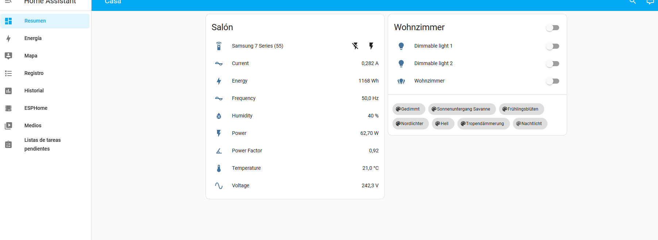Click the Dimmable light 1 bulb icon
This screenshot has height=240, width=658.
pyautogui.click(x=401, y=46)
